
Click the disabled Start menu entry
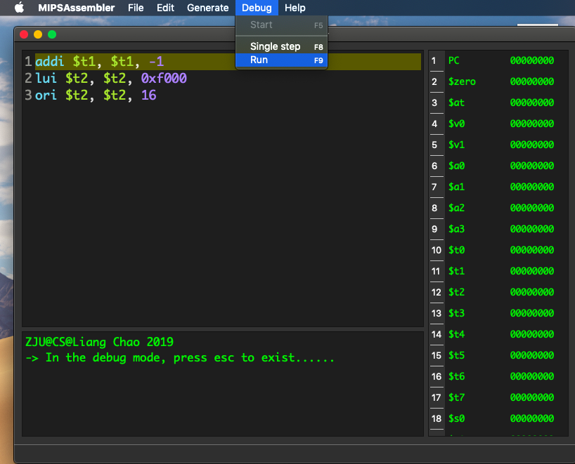(x=282, y=25)
